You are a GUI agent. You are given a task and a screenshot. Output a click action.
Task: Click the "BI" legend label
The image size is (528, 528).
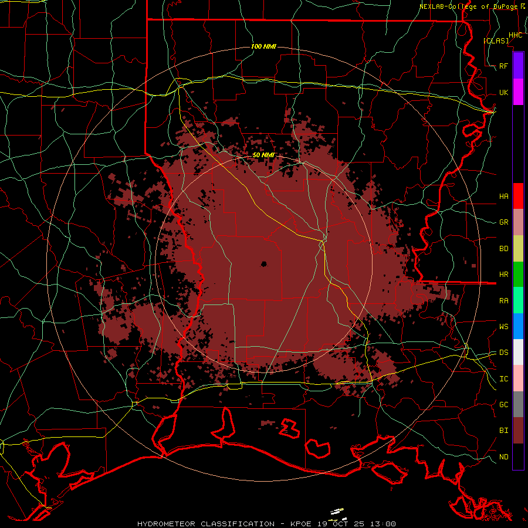[x=504, y=431]
